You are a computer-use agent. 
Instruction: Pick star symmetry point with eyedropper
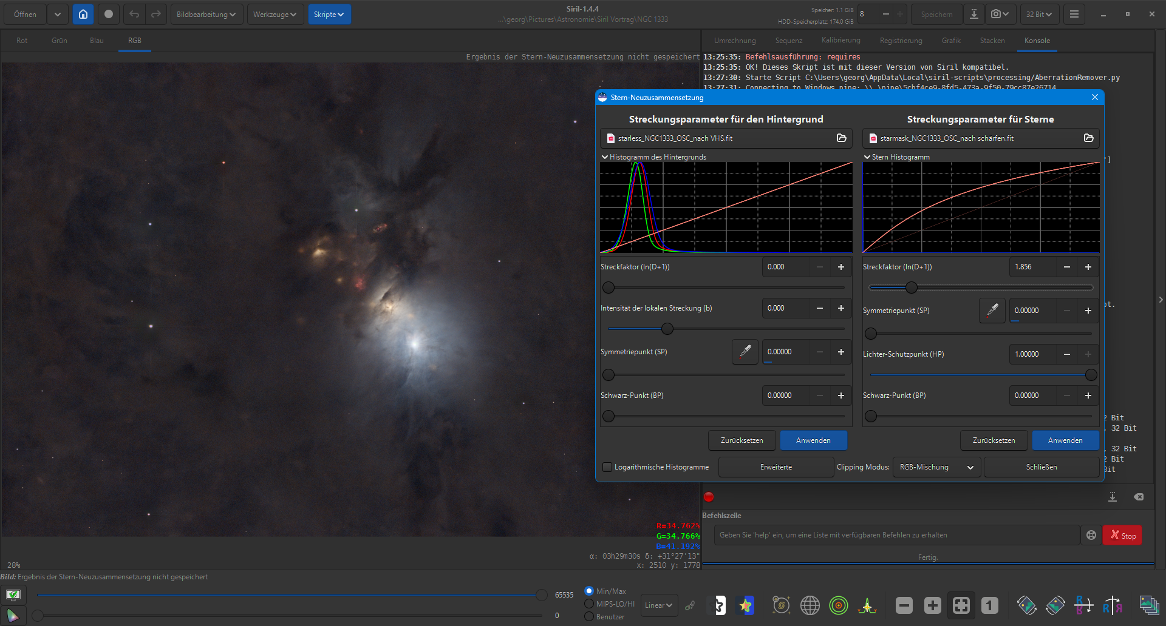pos(992,311)
